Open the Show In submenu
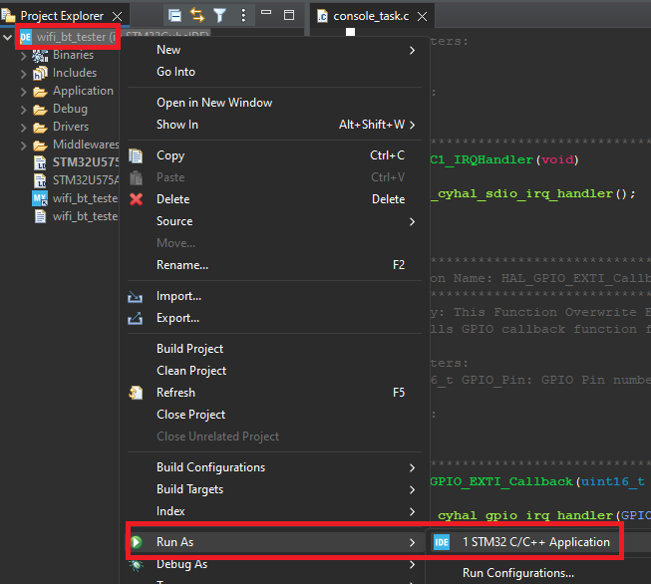 point(274,125)
